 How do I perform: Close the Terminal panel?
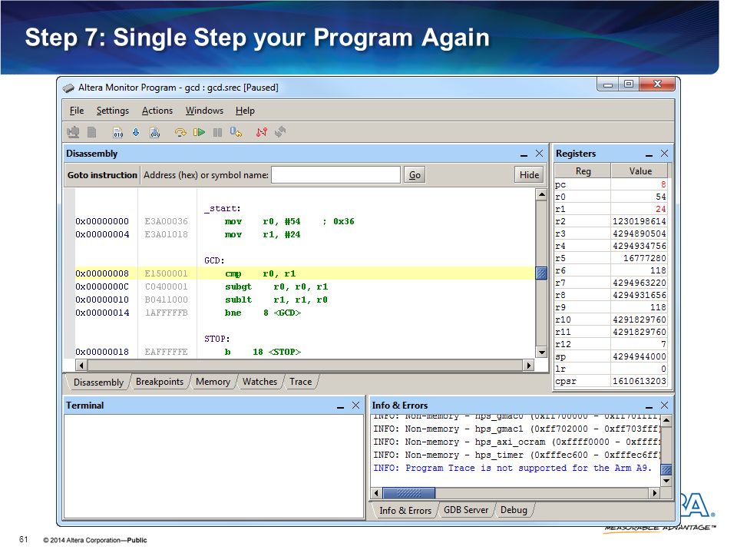click(x=355, y=406)
